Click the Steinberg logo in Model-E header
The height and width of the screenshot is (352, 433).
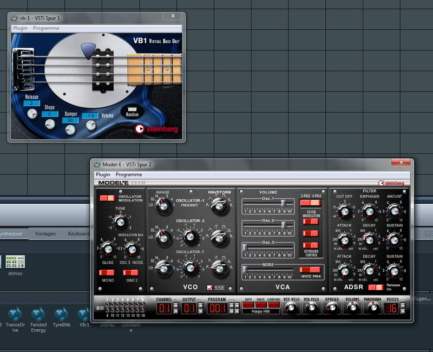[391, 183]
